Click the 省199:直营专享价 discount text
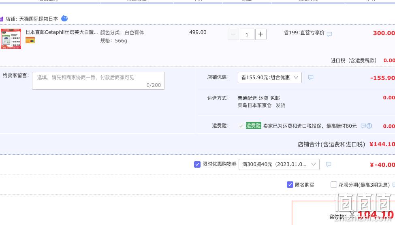The image size is (395, 225). tap(304, 33)
